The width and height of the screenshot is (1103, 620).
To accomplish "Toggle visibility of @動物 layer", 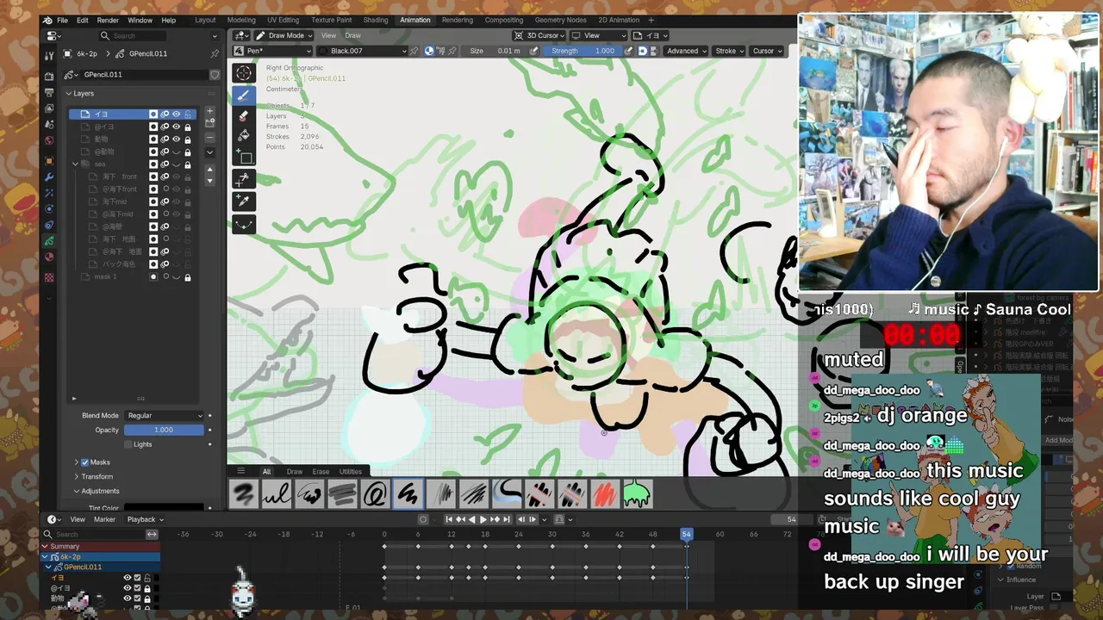I will 176,152.
